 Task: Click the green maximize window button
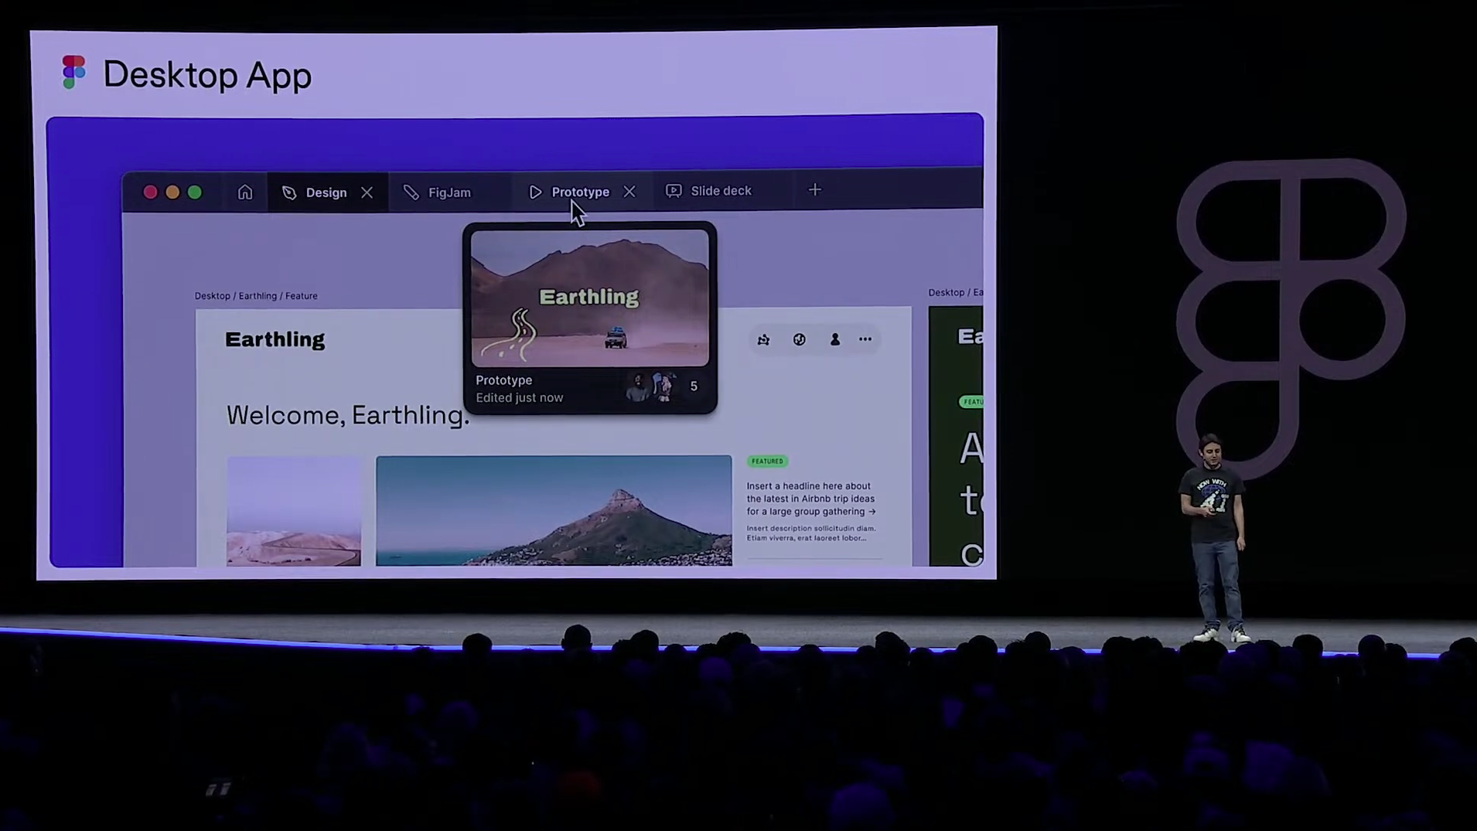point(195,192)
